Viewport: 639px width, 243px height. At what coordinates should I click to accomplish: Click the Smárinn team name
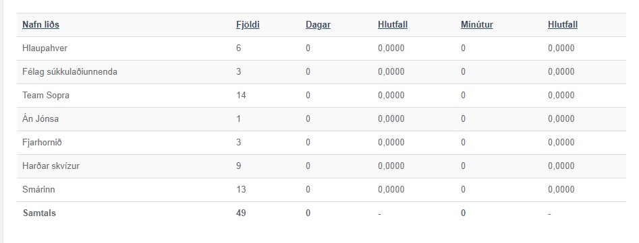click(x=38, y=190)
